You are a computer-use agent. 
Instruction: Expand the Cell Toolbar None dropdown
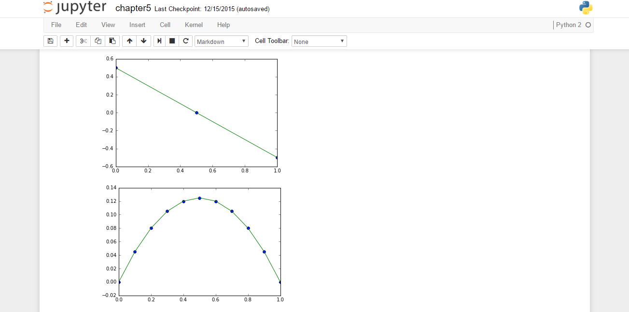(319, 42)
